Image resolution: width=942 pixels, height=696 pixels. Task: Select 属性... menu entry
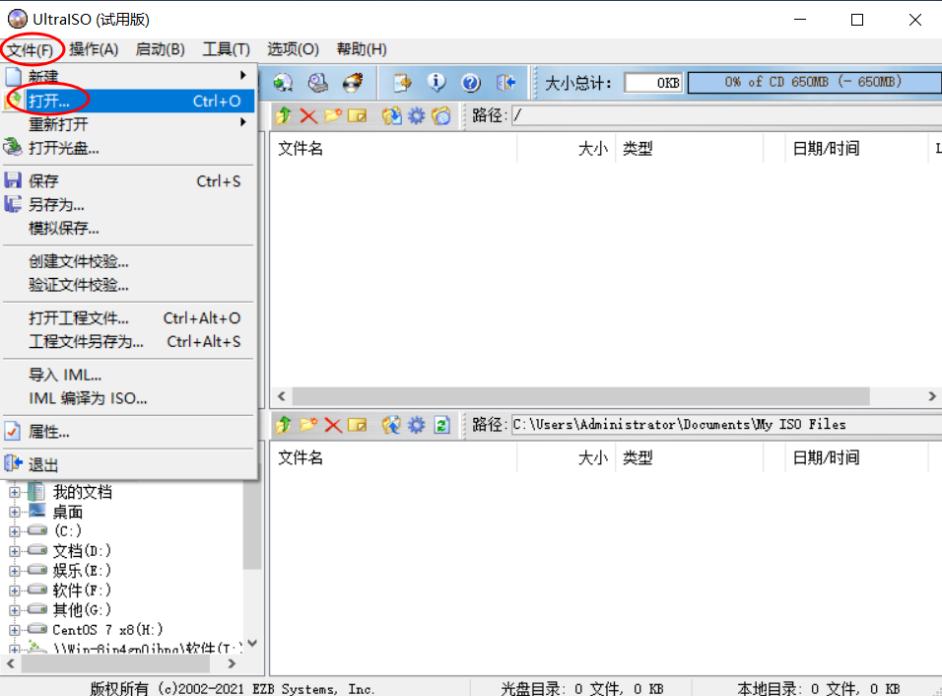click(129, 432)
